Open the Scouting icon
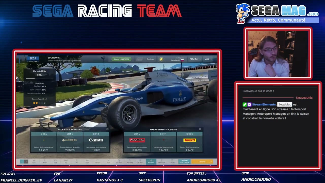 (x=130, y=161)
